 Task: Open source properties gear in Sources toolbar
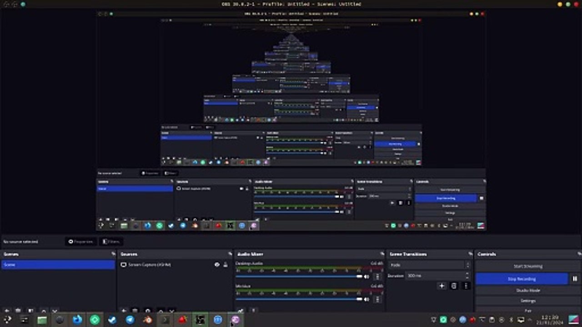click(x=148, y=311)
